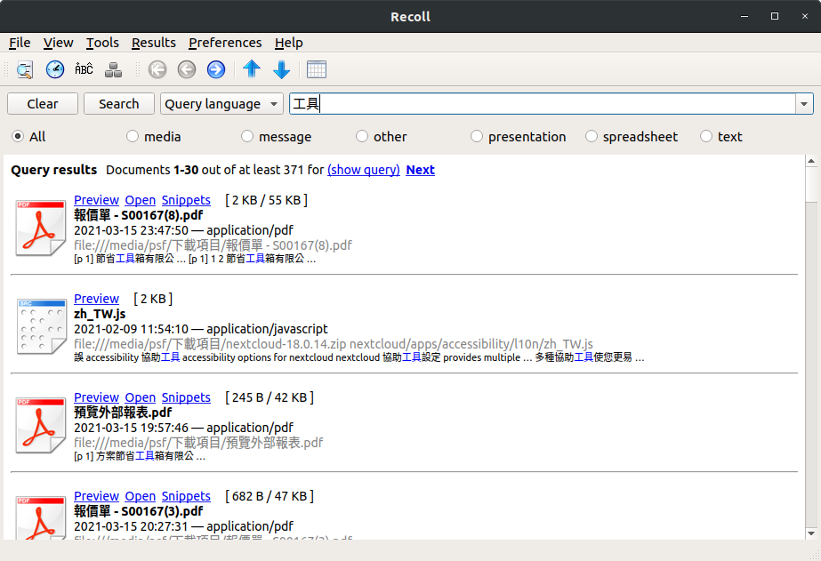Click the document history clock icon
Image resolution: width=821 pixels, height=561 pixels.
pyautogui.click(x=54, y=68)
